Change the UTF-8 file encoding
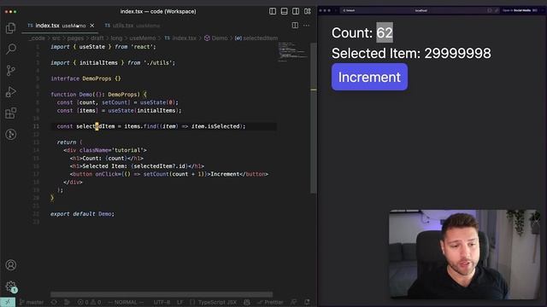 (x=162, y=302)
